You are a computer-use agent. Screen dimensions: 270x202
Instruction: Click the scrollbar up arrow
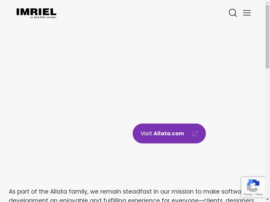267,2
